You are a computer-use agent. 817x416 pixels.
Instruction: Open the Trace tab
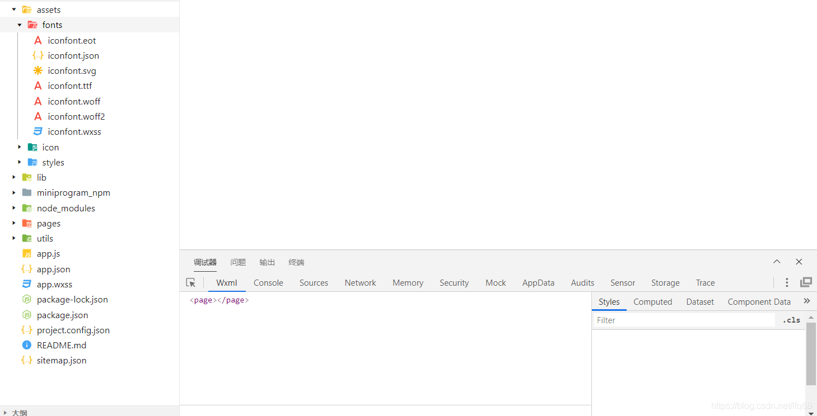[705, 283]
